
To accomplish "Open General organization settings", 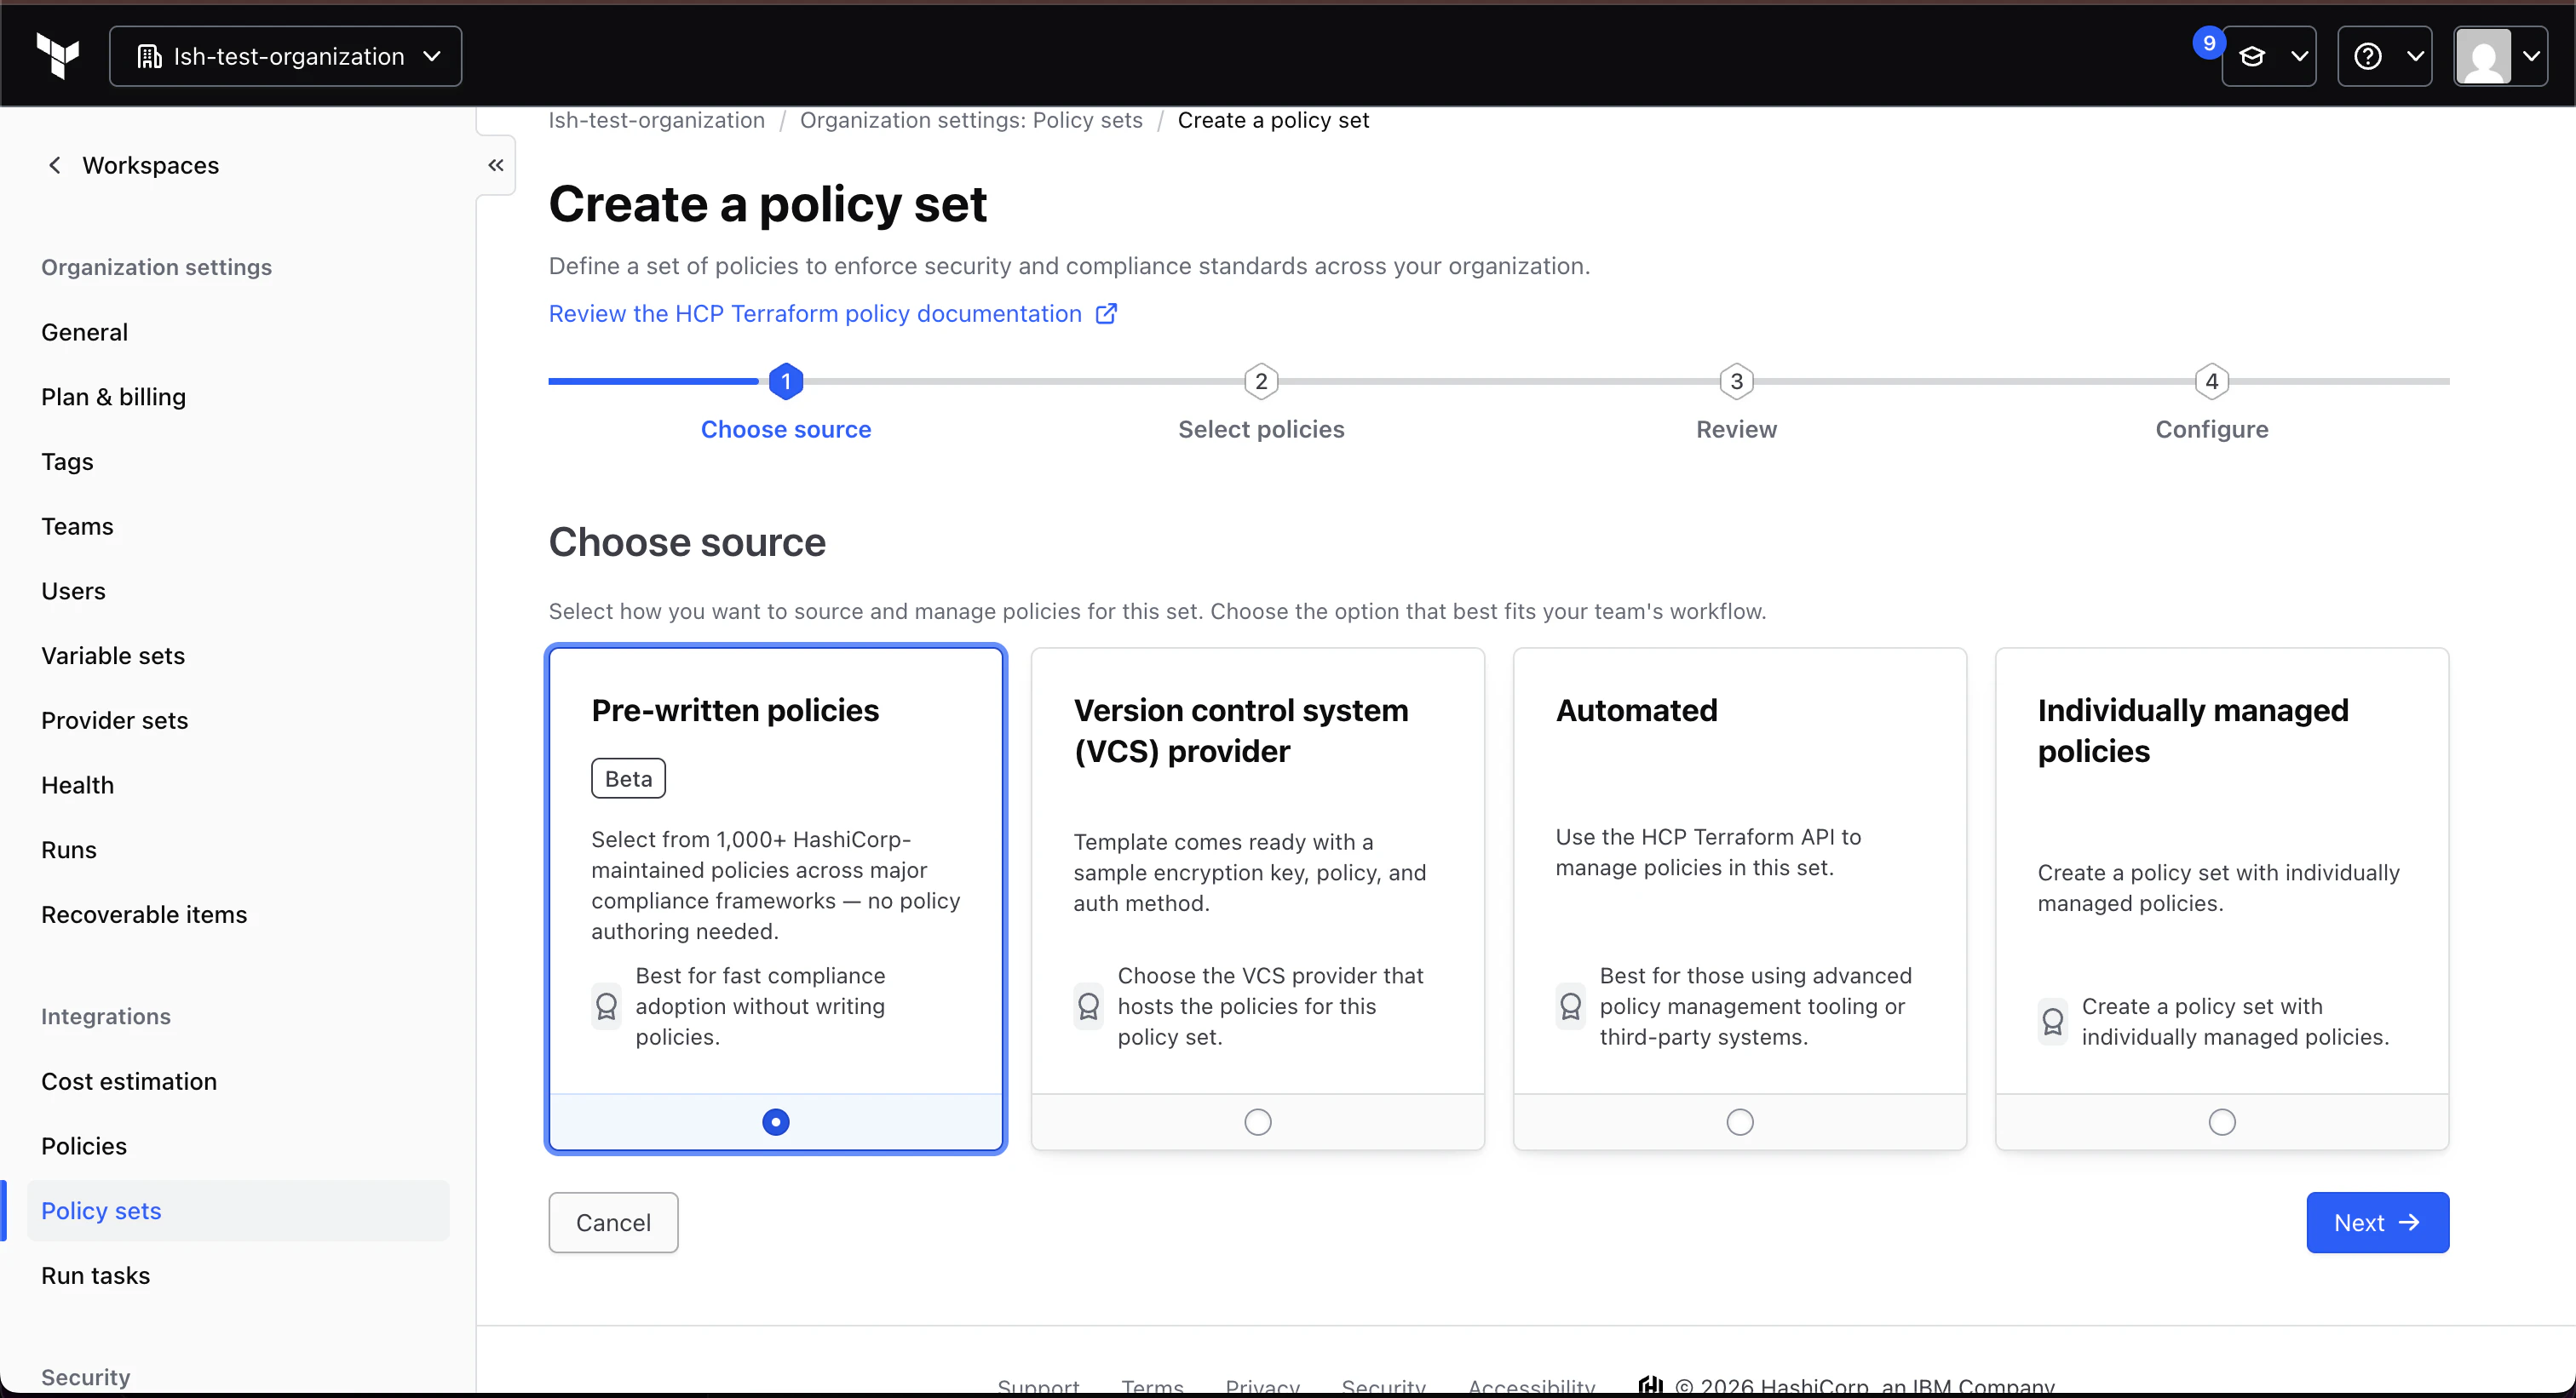I will [x=85, y=332].
